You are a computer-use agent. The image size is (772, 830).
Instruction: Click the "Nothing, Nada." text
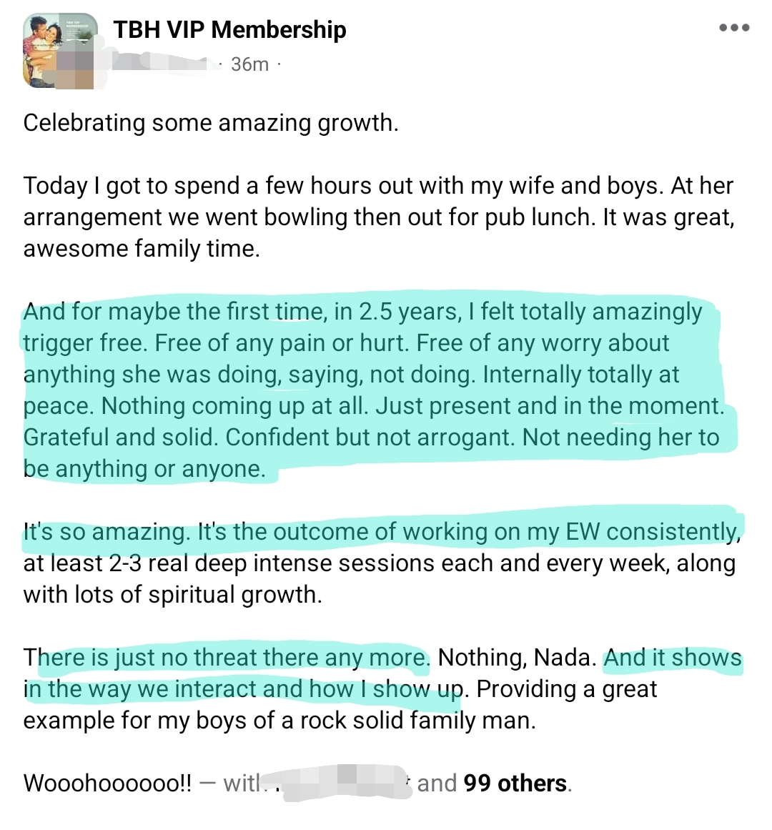coord(517,658)
